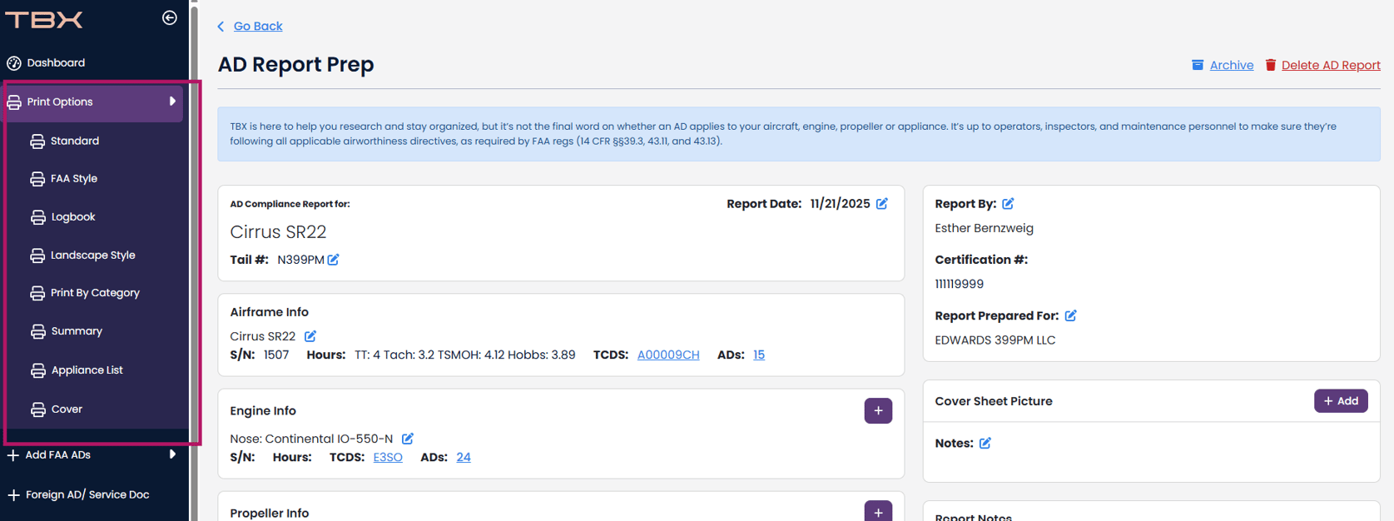Open the Summary print option
Image resolution: width=1394 pixels, height=521 pixels.
(77, 330)
